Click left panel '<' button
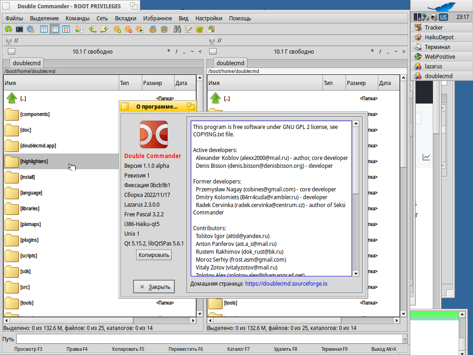Screen dimensions: 473x355 (200, 52)
